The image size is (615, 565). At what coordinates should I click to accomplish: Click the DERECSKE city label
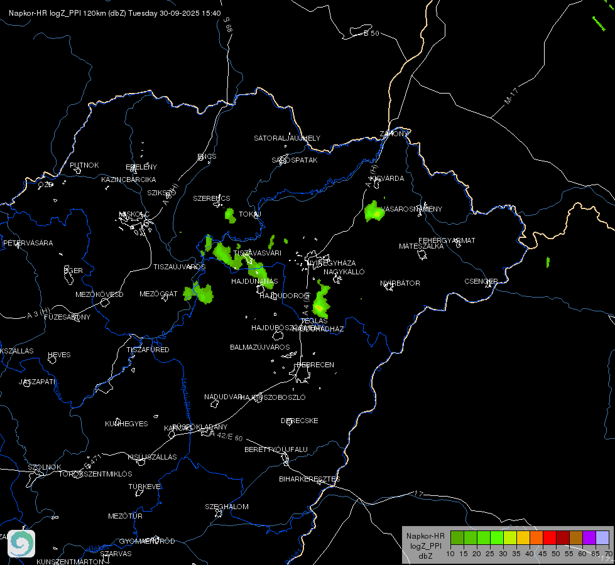pyautogui.click(x=299, y=421)
